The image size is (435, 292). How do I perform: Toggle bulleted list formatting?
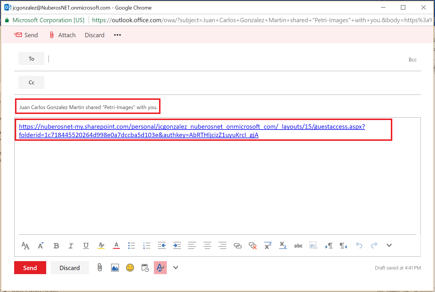tap(131, 246)
